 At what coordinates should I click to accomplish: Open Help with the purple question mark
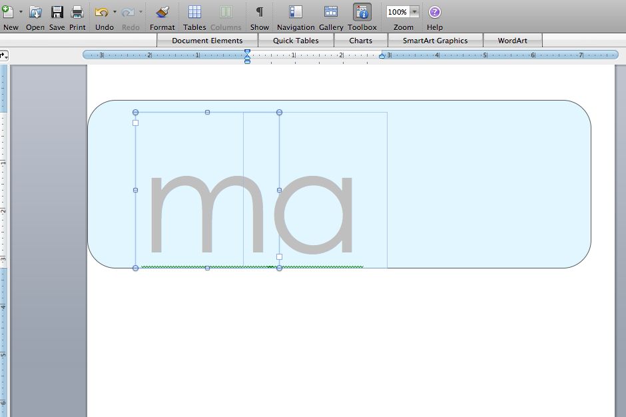point(434,12)
